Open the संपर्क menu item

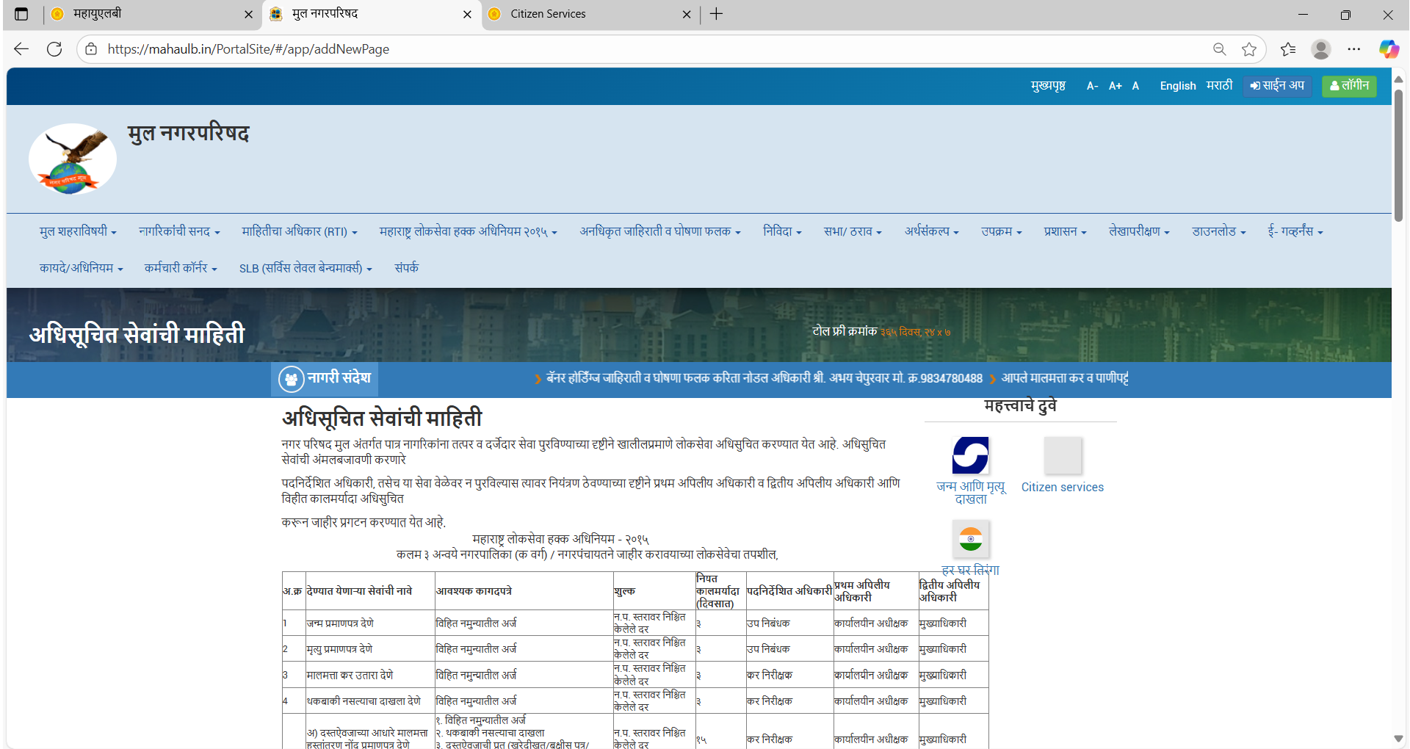(x=406, y=268)
